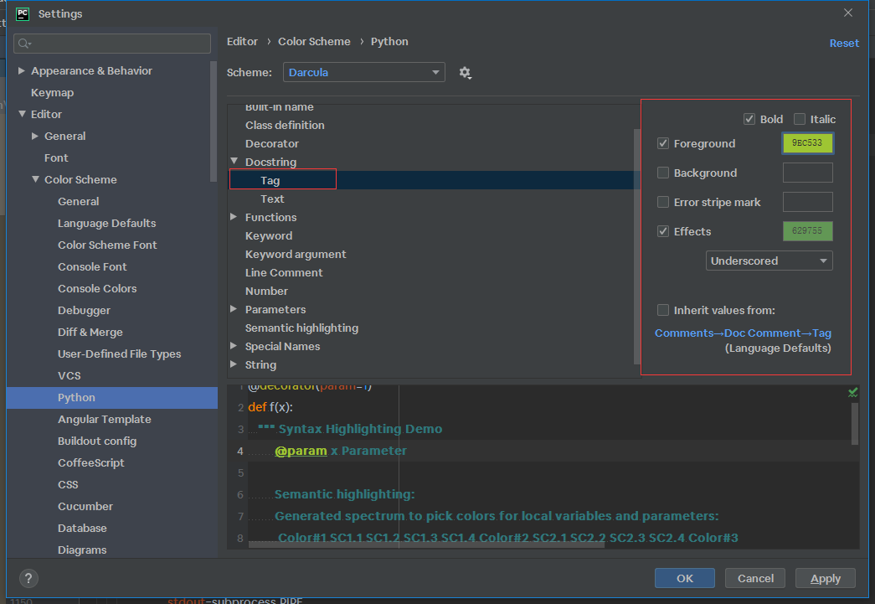Screen dimensions: 875x604
Task: Open the Underscored effect type dropdown
Action: point(769,261)
